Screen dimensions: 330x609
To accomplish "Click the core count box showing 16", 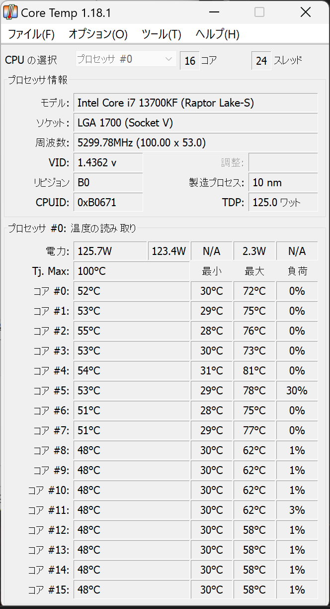I will click(189, 61).
